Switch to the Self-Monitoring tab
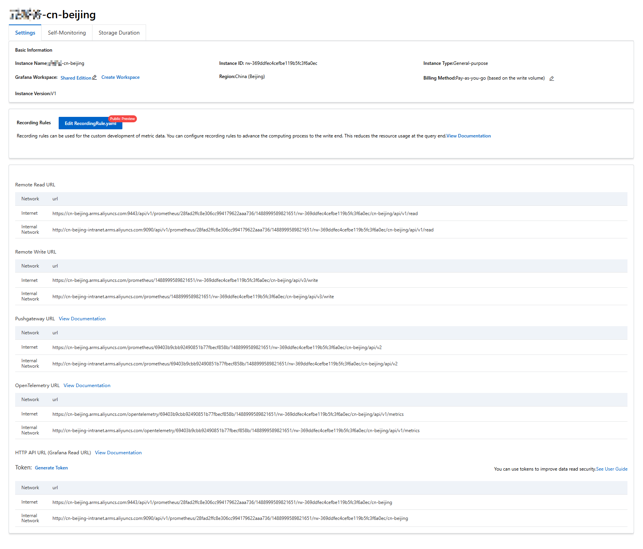Viewport: 643px width, 549px height. (67, 33)
